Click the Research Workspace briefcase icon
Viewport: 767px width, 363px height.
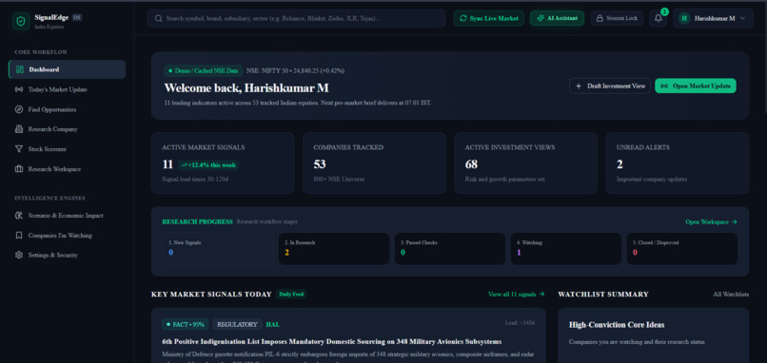coord(19,169)
